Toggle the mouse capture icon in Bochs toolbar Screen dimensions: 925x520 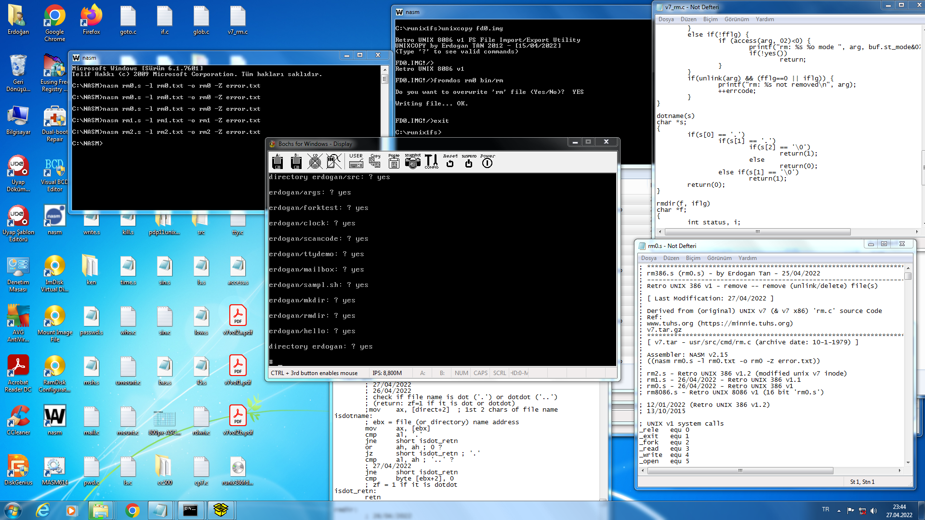point(334,161)
